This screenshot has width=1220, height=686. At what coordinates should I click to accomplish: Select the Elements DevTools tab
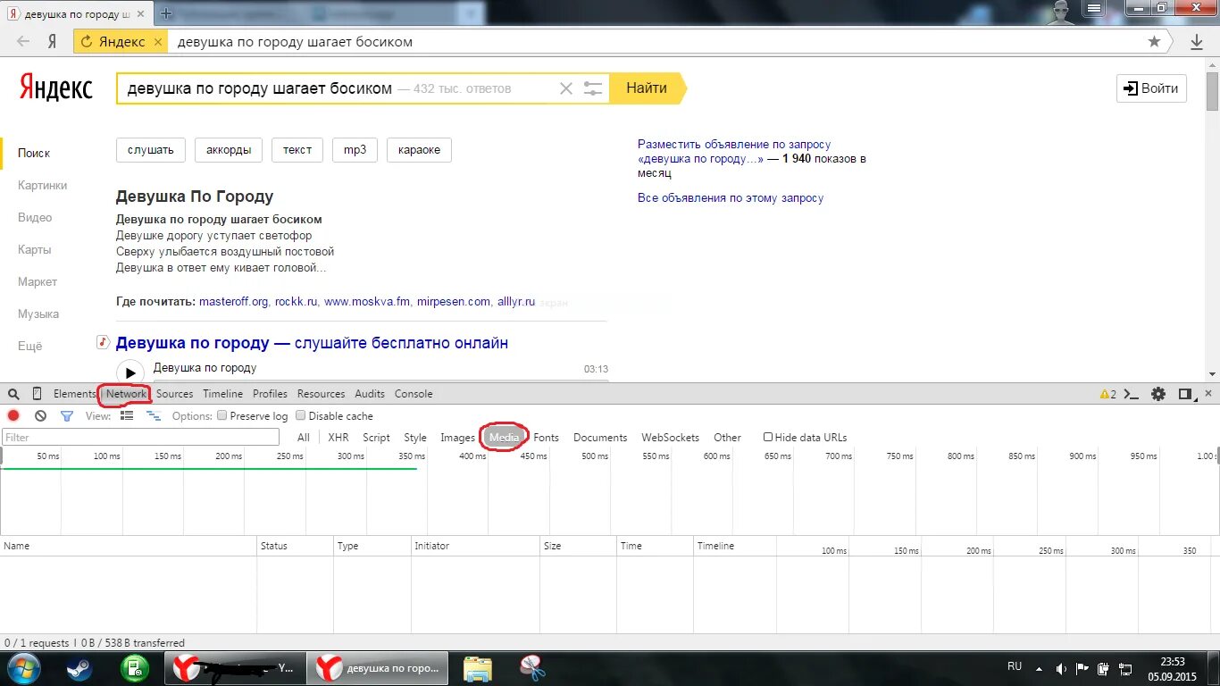(x=74, y=394)
